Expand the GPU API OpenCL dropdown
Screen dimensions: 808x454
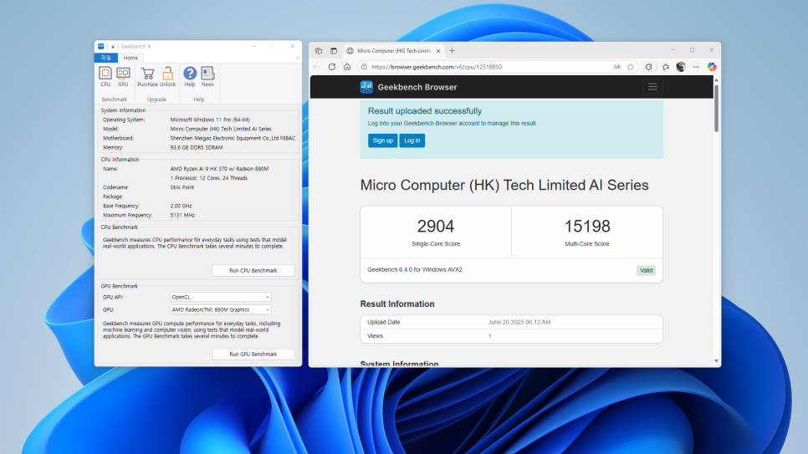click(221, 297)
